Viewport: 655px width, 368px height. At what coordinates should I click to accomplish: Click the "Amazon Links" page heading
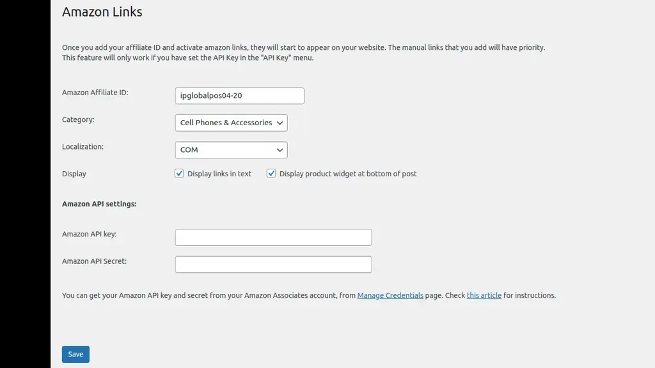[x=102, y=11]
